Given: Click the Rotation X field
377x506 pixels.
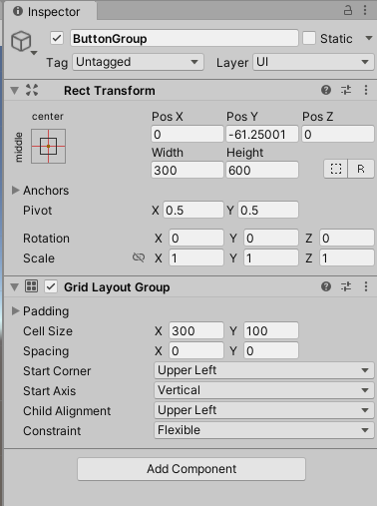Looking at the screenshot, I should click(196, 238).
